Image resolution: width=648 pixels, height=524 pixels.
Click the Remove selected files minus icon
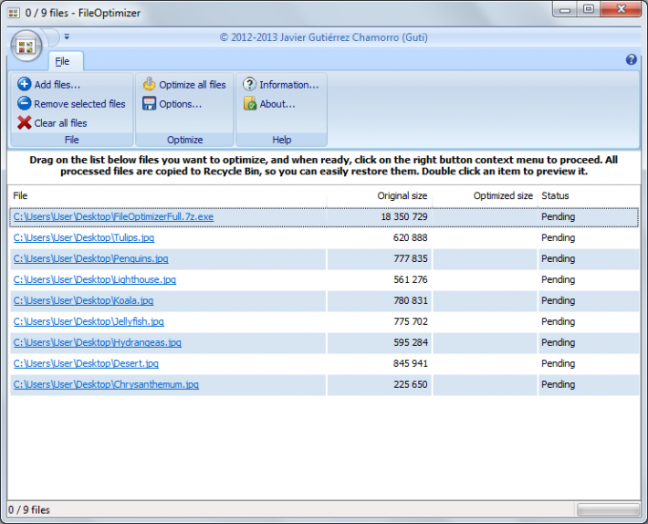click(x=24, y=103)
